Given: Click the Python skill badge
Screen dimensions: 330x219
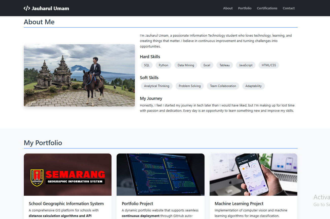Looking at the screenshot, I should (163, 65).
